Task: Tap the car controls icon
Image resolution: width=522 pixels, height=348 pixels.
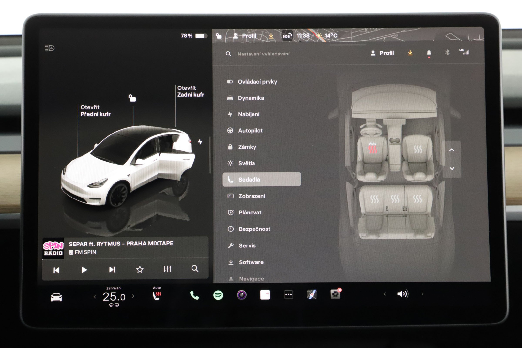Action: tap(56, 297)
